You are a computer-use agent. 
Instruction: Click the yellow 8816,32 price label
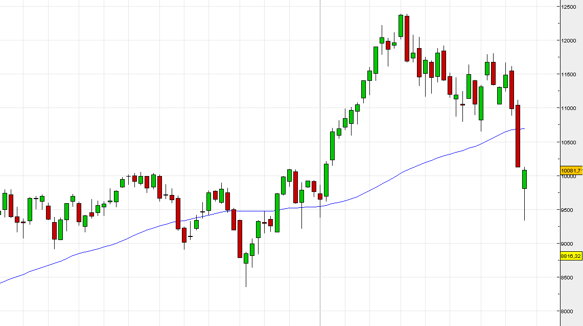[x=571, y=256]
